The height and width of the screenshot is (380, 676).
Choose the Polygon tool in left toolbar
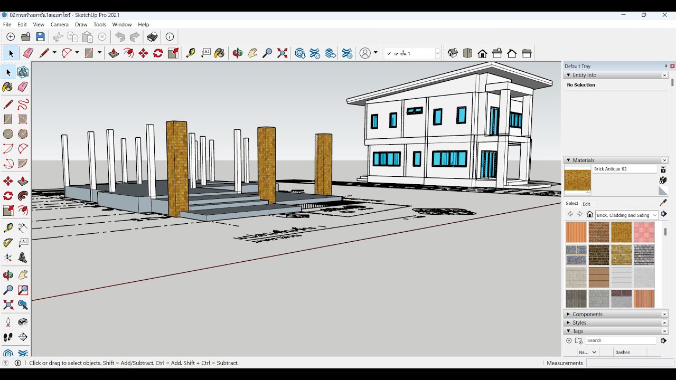pyautogui.click(x=23, y=134)
